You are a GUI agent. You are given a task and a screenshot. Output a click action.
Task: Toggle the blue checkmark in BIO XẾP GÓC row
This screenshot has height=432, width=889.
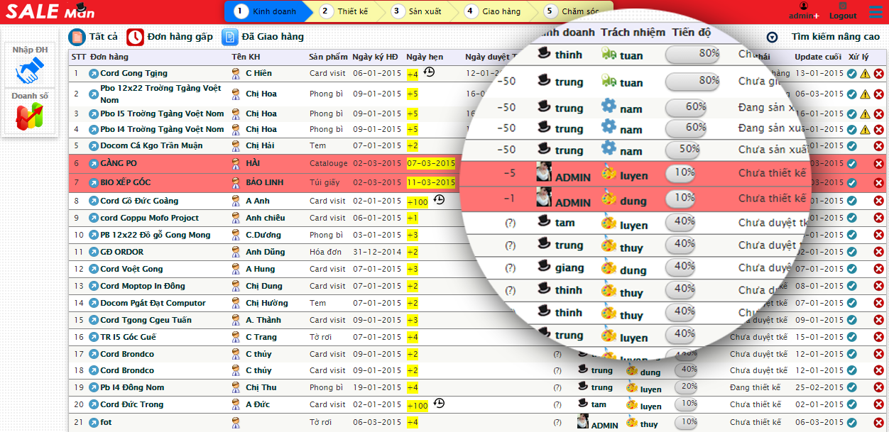tap(852, 183)
